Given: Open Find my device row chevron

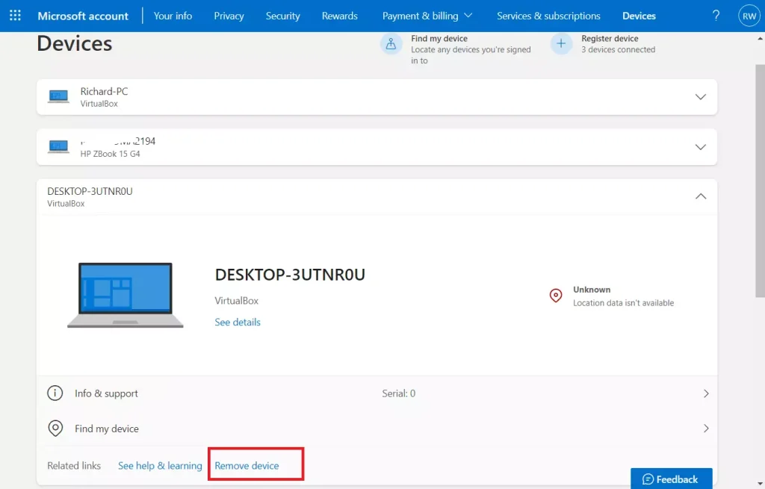Looking at the screenshot, I should pyautogui.click(x=706, y=429).
